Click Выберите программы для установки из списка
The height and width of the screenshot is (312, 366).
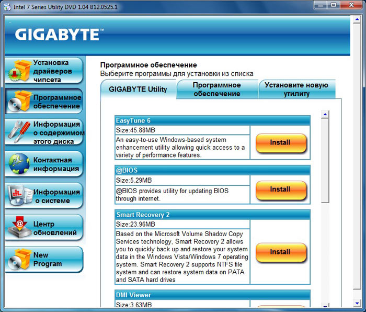click(177, 74)
